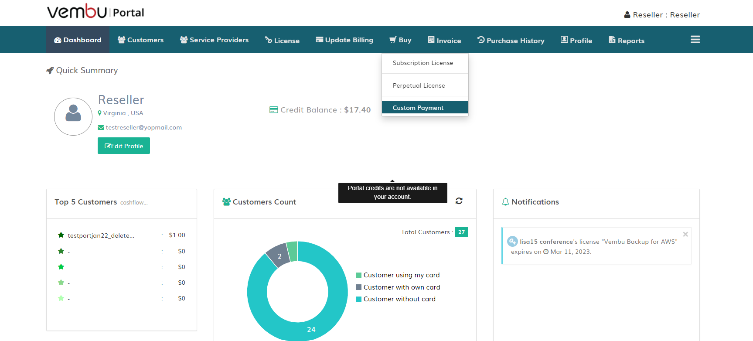Click the Purchase History clock icon
Viewport: 753px width, 341px height.
coord(481,40)
